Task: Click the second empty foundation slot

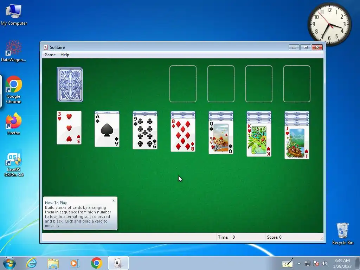Action: point(221,84)
